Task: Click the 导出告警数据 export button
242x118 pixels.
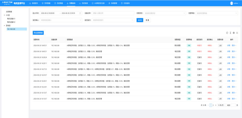Action: click(x=38, y=33)
